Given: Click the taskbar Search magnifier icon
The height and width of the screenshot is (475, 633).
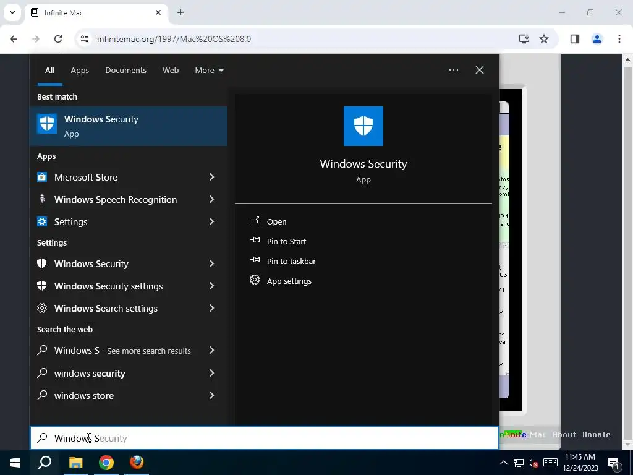Looking at the screenshot, I should click(45, 463).
